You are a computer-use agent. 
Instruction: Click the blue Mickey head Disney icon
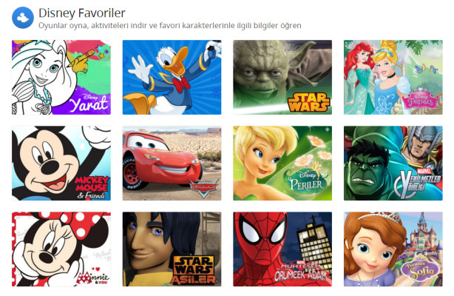[23, 18]
